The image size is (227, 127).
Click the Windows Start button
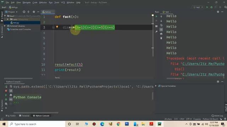4,124
